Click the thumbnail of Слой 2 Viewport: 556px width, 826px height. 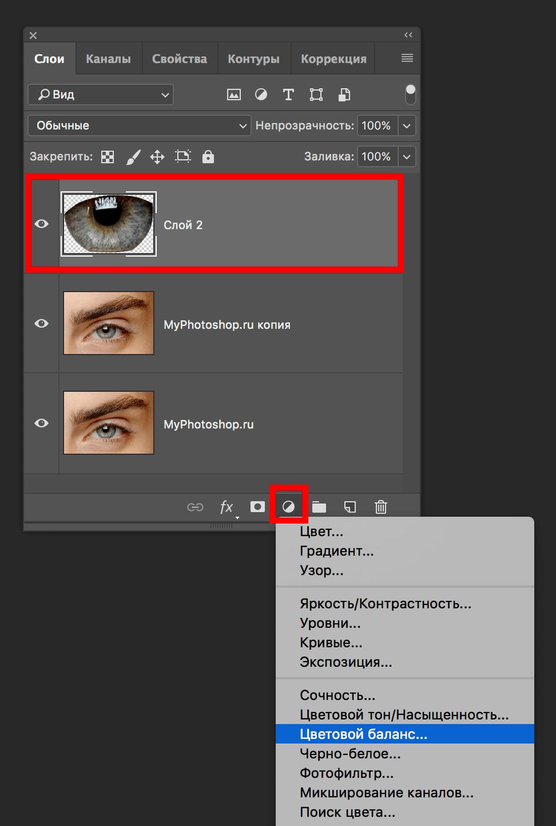109,224
